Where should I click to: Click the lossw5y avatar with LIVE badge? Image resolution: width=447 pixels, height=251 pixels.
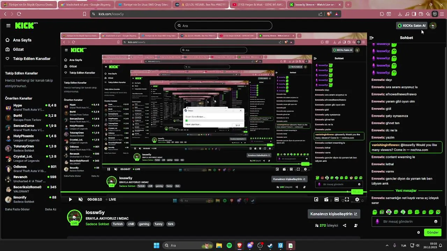coord(74,218)
